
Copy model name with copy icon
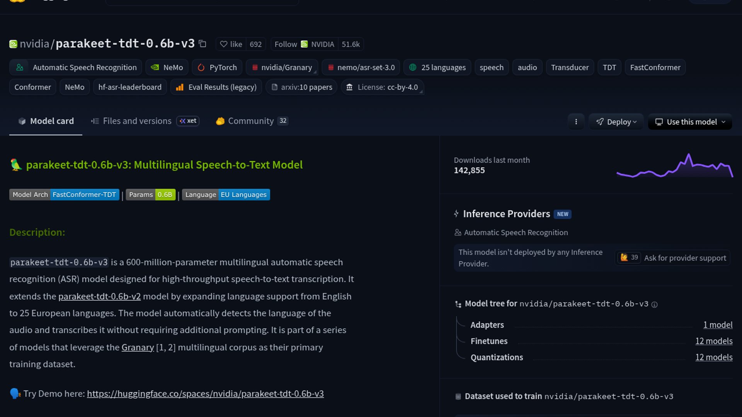(x=203, y=44)
